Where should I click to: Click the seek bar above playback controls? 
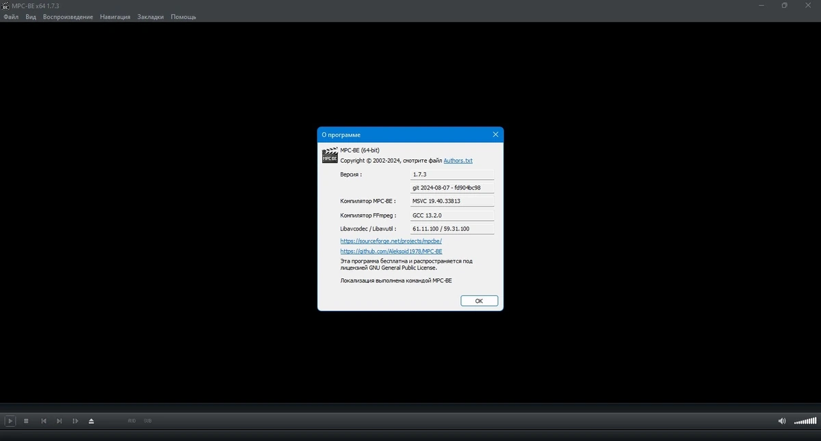click(x=410, y=407)
